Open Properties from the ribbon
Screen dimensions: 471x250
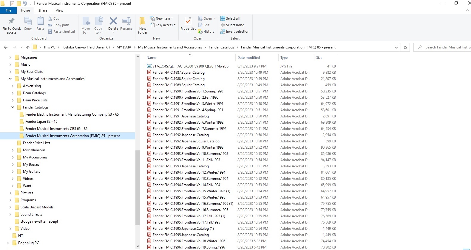(188, 21)
